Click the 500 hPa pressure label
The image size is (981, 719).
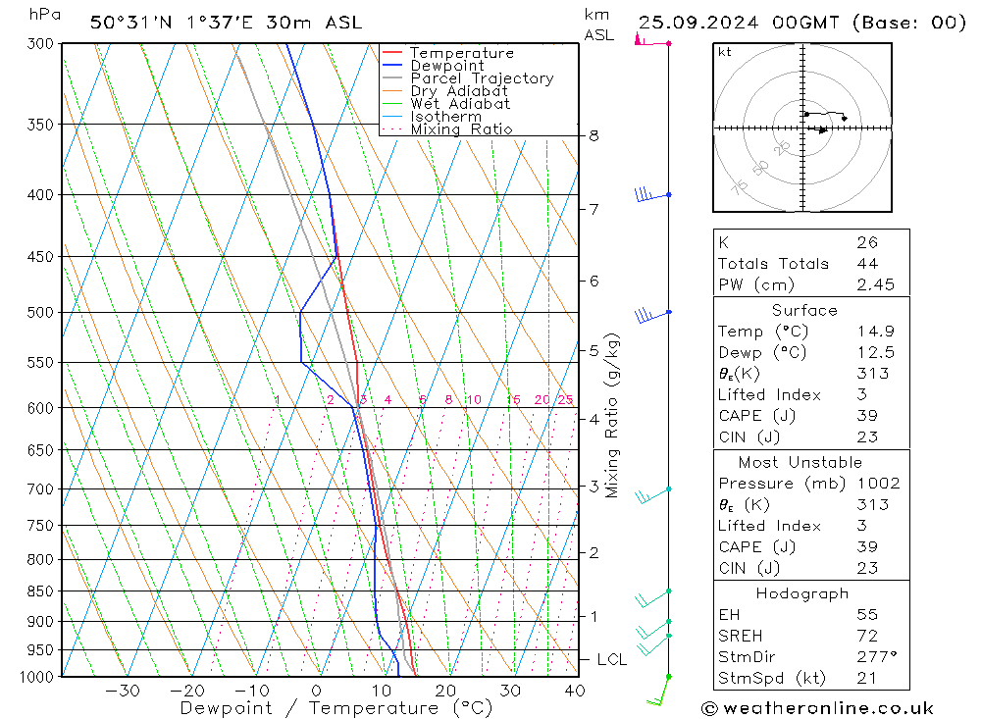click(x=40, y=312)
